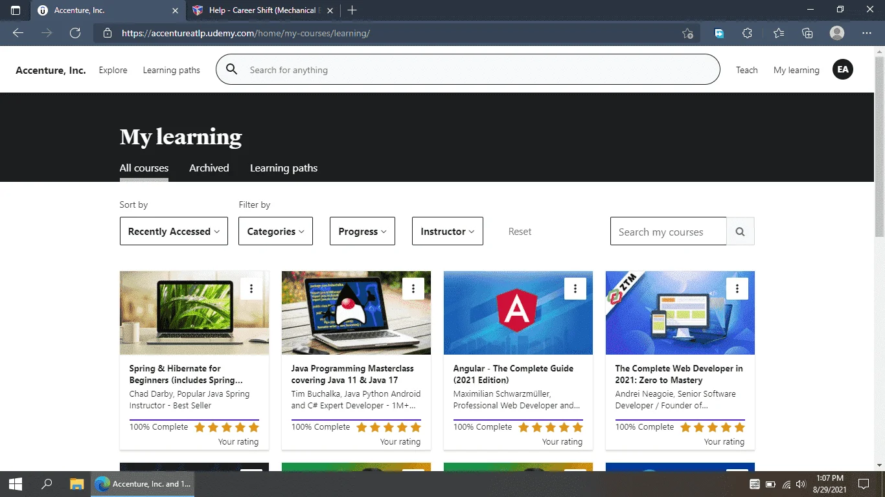Open the Windows Start menu
Screen dimensions: 885x497
tap(16, 484)
